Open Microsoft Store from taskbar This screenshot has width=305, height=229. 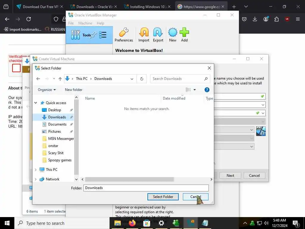point(147,223)
